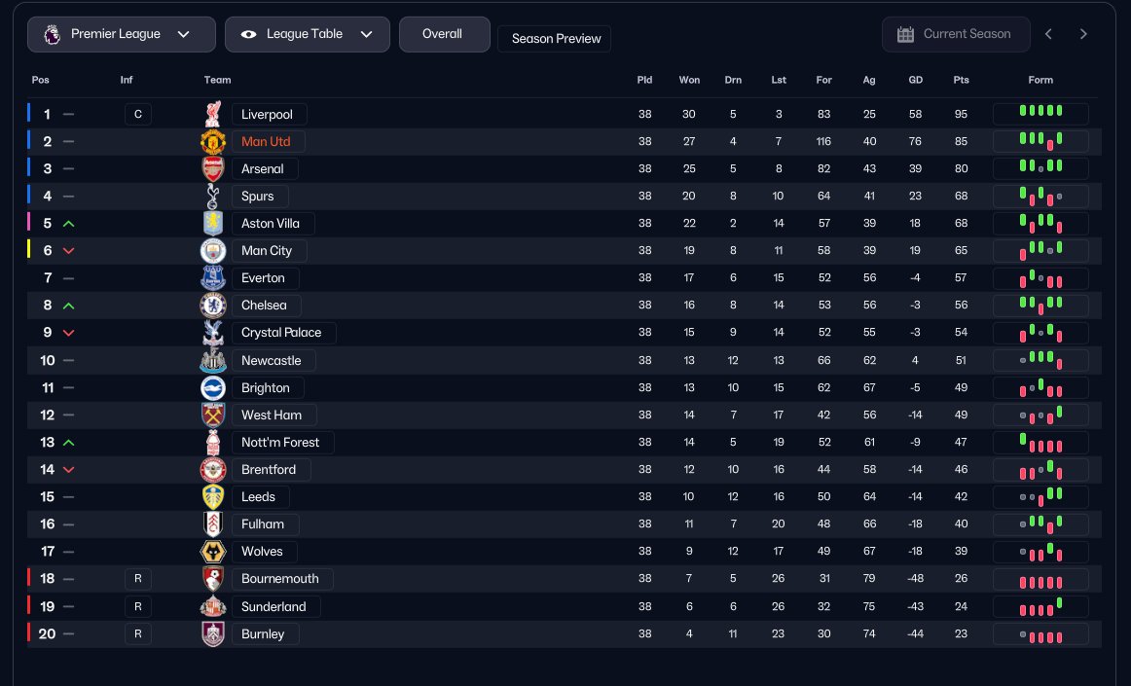The width and height of the screenshot is (1131, 686).
Task: Select the Man City badge icon
Action: [213, 250]
